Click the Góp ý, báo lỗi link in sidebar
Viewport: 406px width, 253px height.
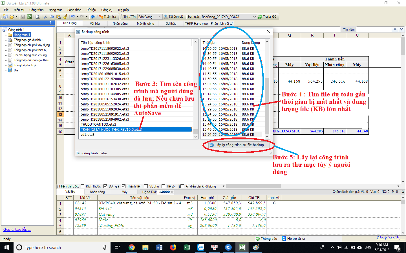[17, 230]
